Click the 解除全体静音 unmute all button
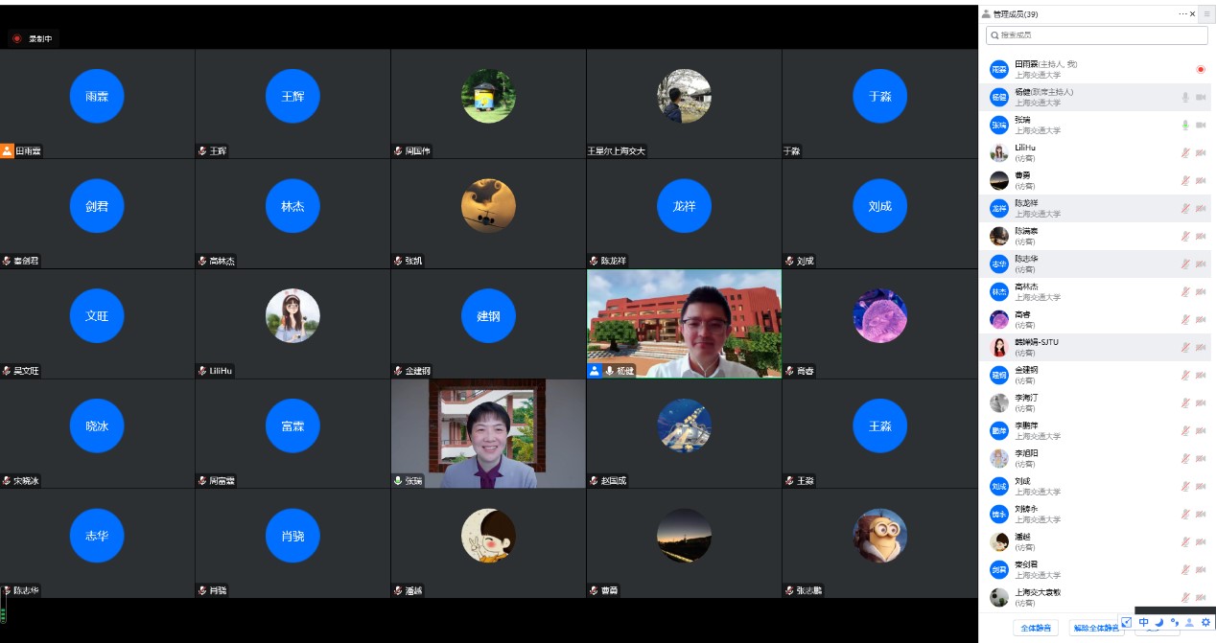This screenshot has width=1216, height=643. [1095, 628]
